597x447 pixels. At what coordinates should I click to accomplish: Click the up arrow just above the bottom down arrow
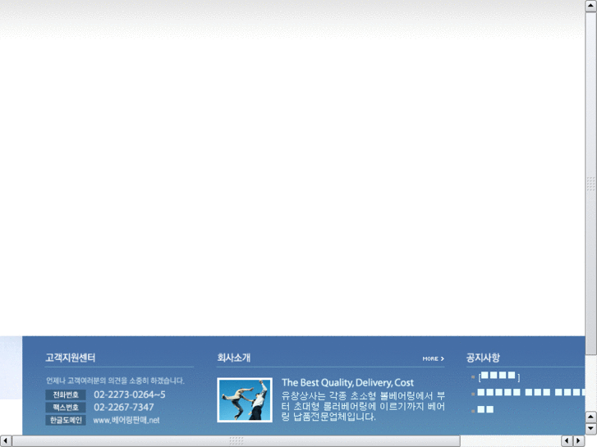click(591, 417)
